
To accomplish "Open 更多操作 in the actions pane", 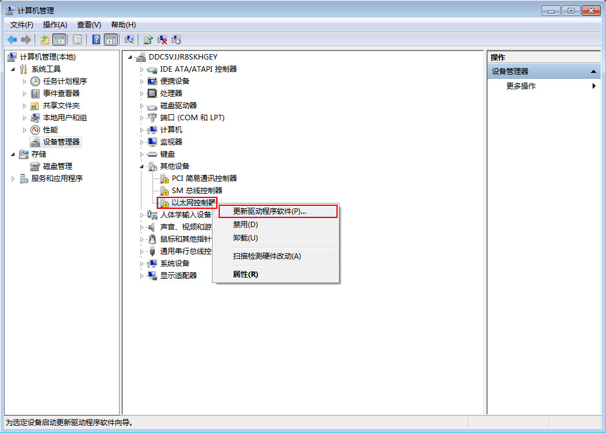I will (x=544, y=86).
